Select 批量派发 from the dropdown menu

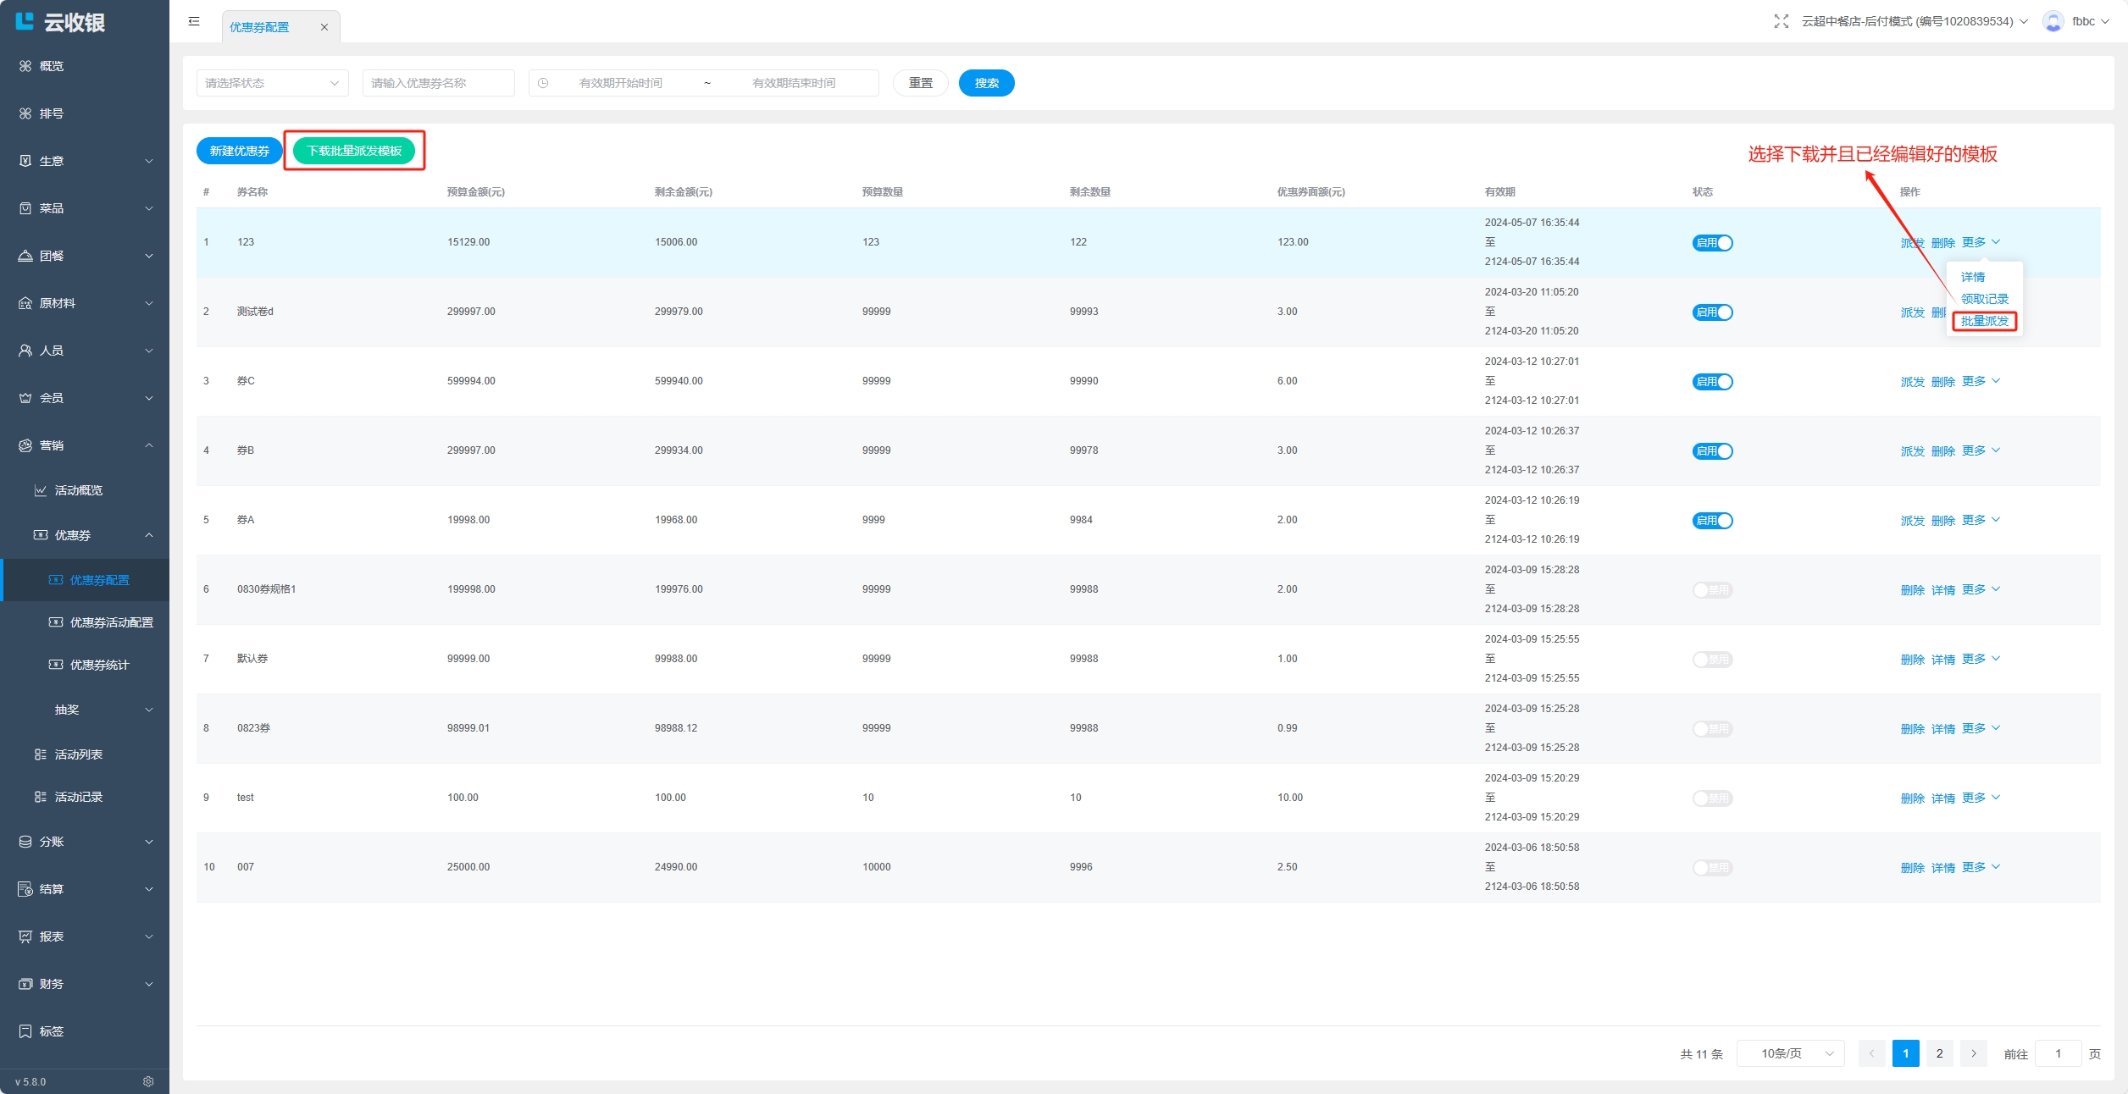click(1984, 321)
